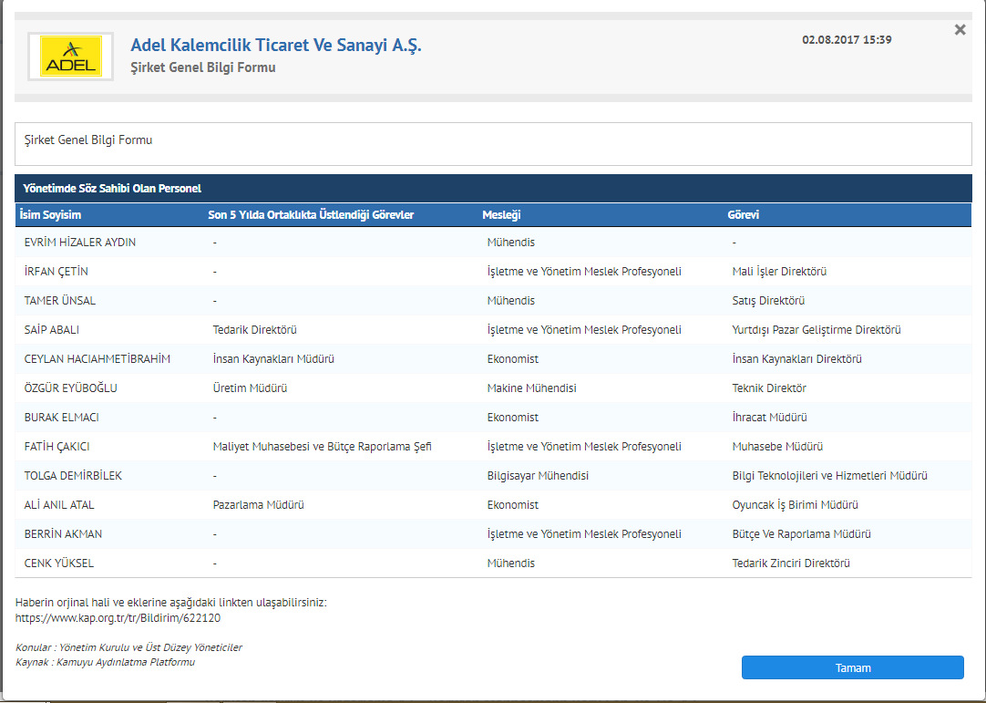Click the Muhasebe Müdürü cell
986x703 pixels.
(777, 446)
